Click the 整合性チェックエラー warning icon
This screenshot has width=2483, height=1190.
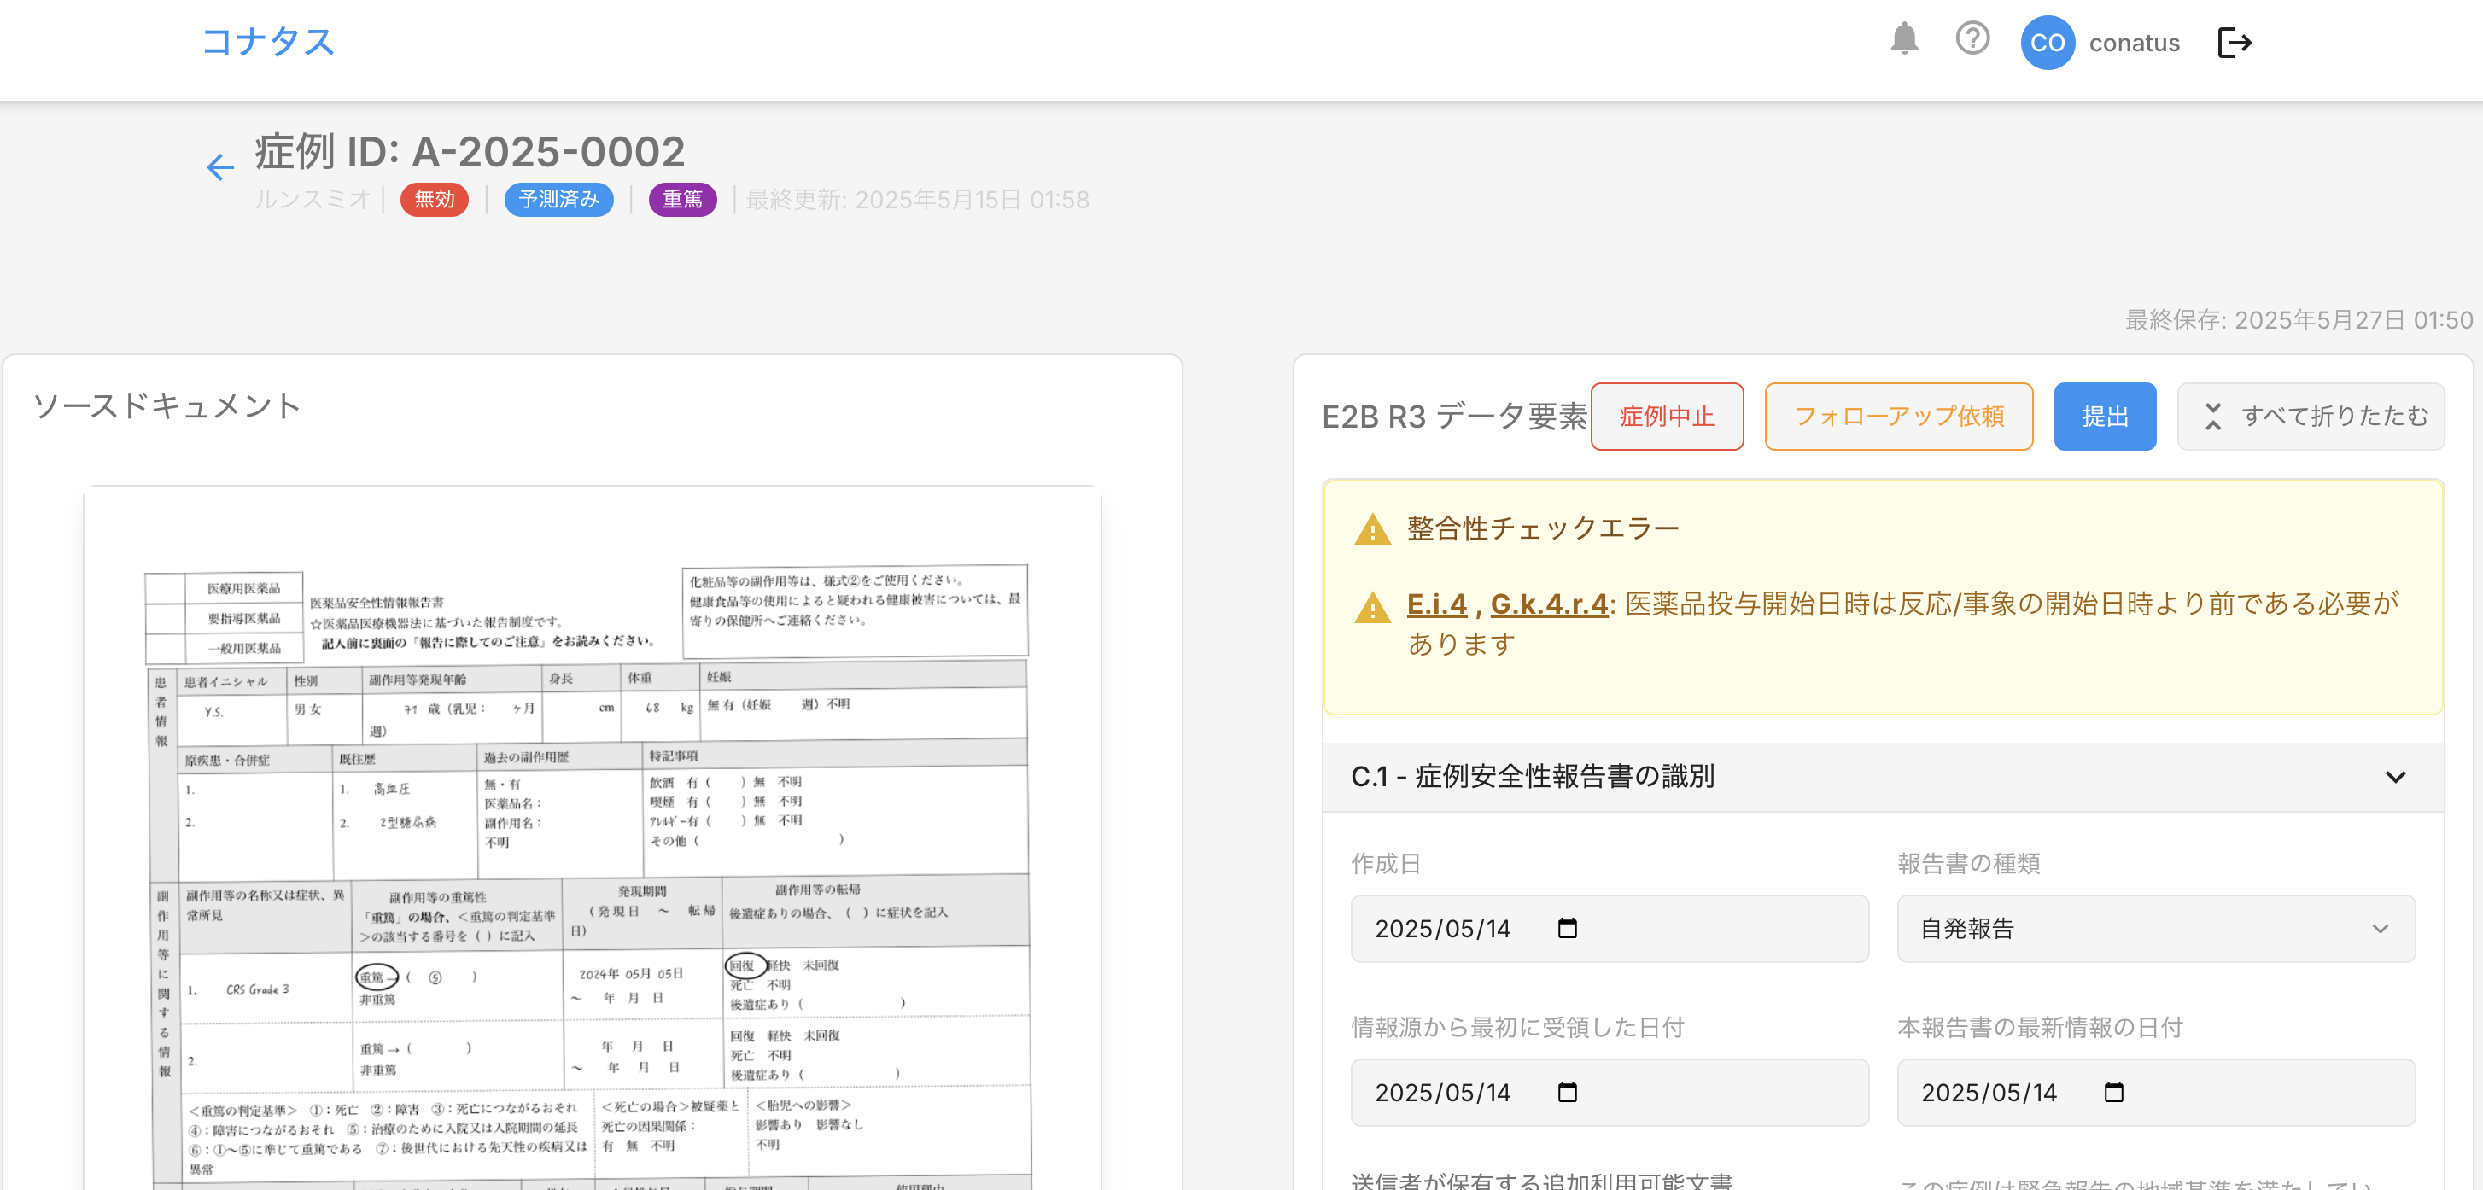coord(1373,529)
